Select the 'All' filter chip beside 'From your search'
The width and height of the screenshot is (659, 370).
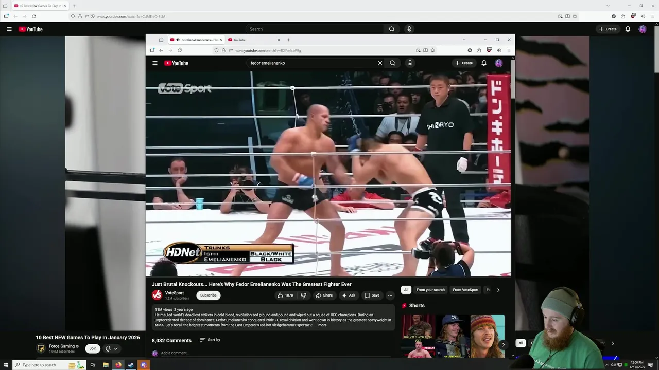click(406, 290)
